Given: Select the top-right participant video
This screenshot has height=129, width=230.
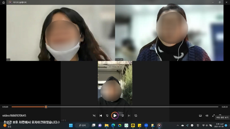Looking at the screenshot, I should 169,33.
